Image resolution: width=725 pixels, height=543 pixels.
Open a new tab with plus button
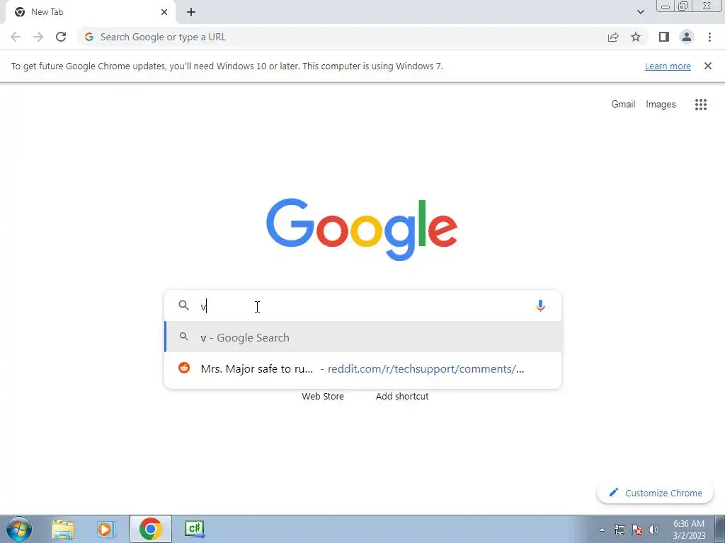191,12
